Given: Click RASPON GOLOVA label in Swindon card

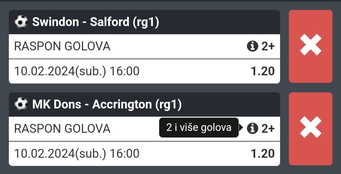Looking at the screenshot, I should [x=62, y=46].
